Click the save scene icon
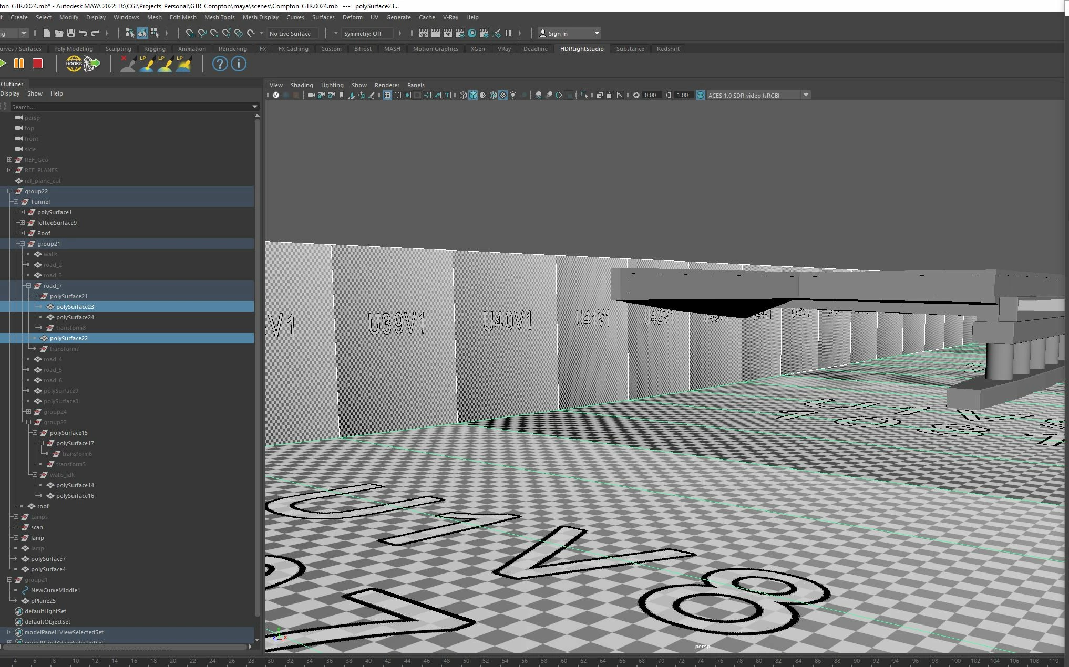The width and height of the screenshot is (1069, 667). click(71, 33)
